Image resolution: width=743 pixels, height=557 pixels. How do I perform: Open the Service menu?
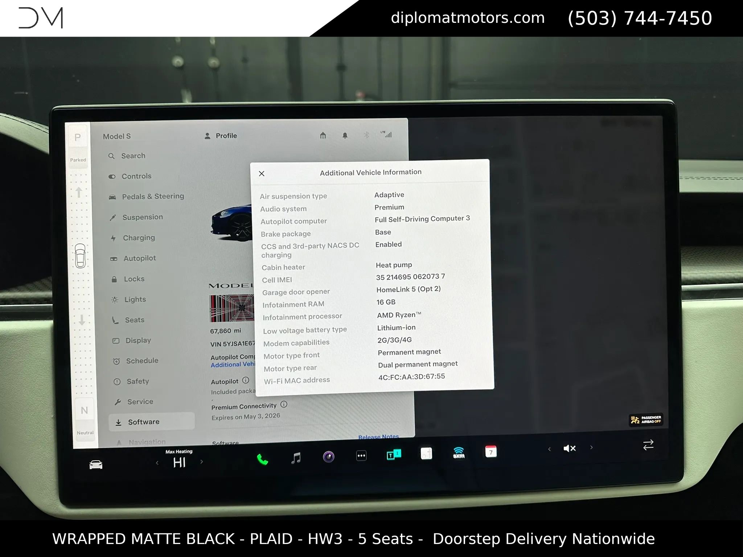[x=134, y=402]
